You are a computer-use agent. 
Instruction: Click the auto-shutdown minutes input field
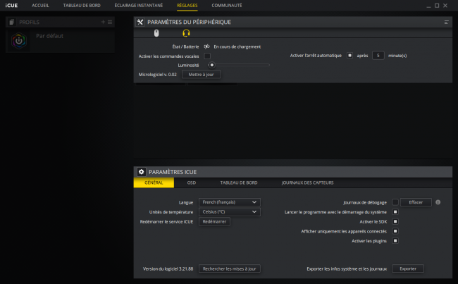click(378, 55)
